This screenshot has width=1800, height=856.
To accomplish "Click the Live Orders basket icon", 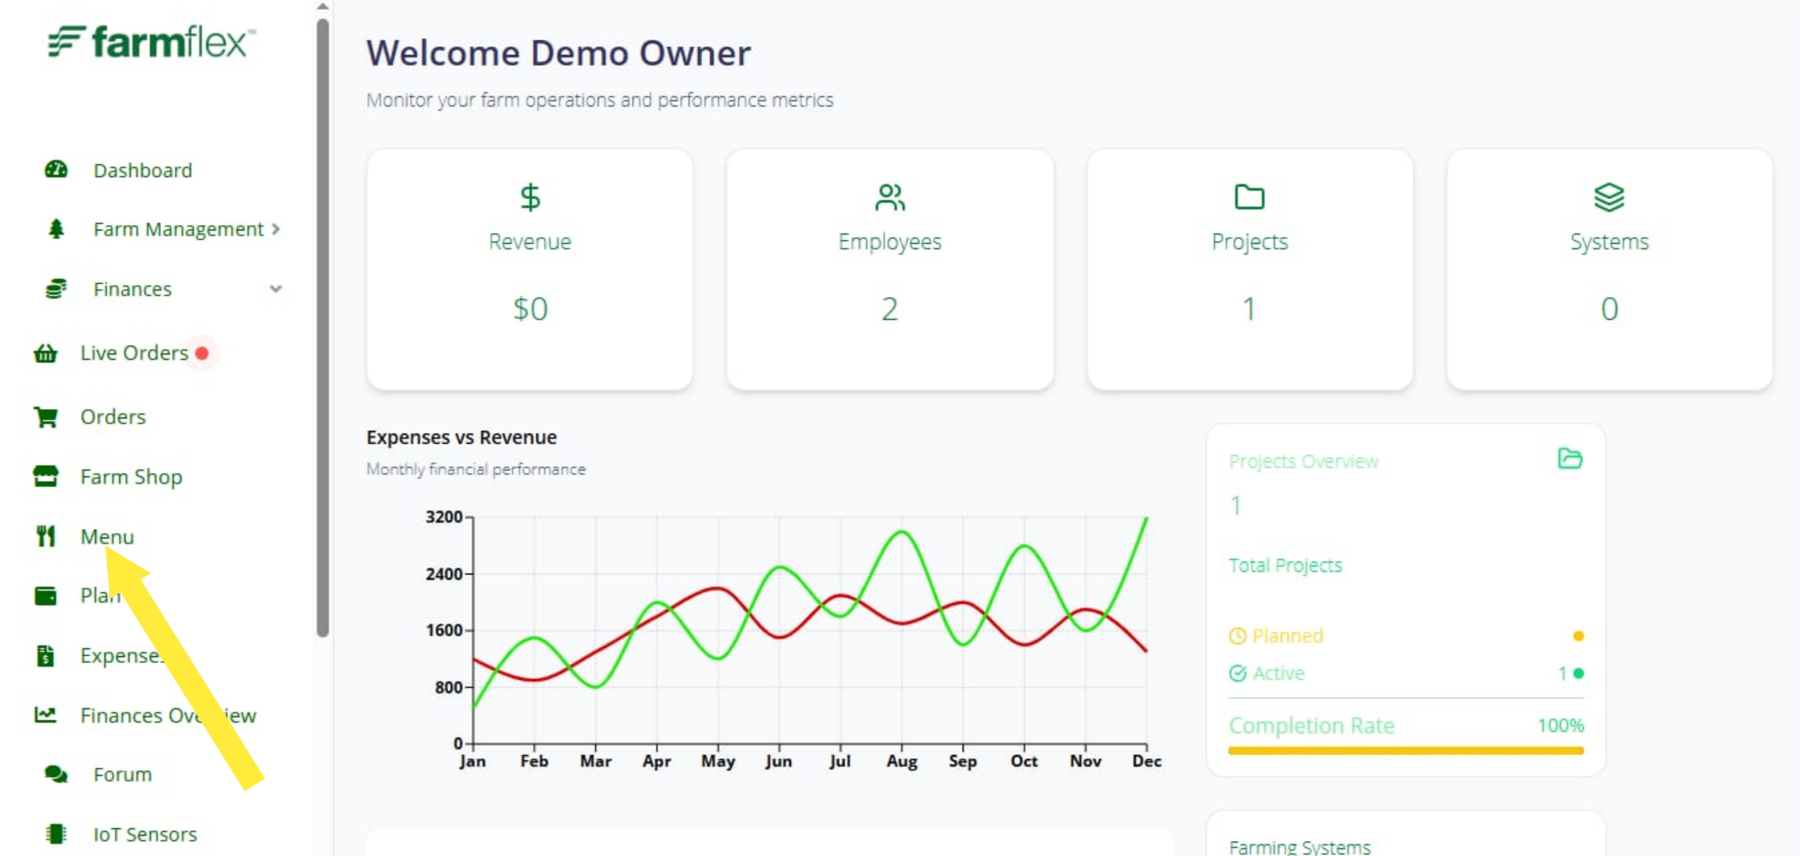I will click(x=45, y=353).
